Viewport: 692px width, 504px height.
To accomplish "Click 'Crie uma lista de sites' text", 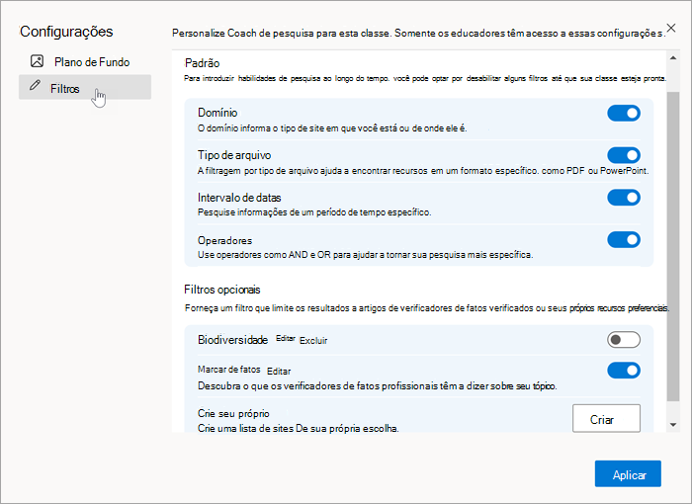I will tap(299, 429).
